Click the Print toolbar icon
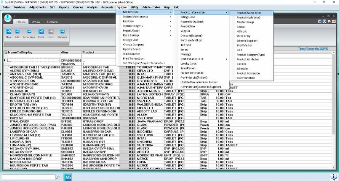The height and width of the screenshot is (182, 339). [41, 32]
